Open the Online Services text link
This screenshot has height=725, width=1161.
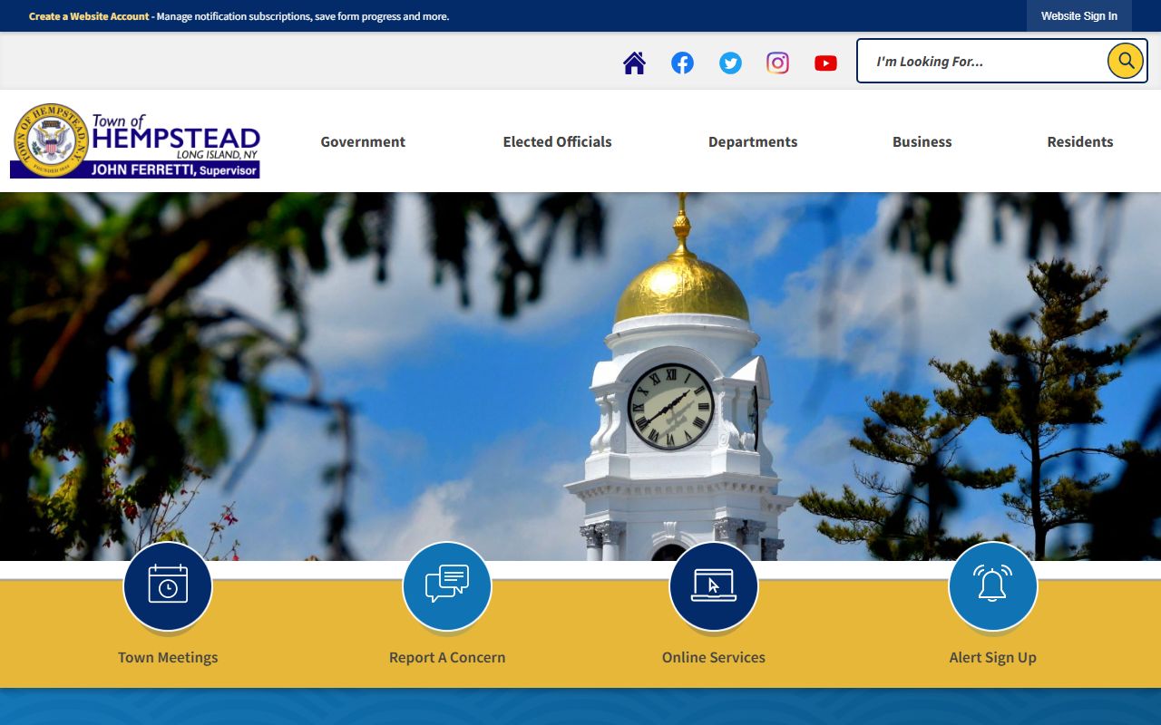[x=714, y=658]
